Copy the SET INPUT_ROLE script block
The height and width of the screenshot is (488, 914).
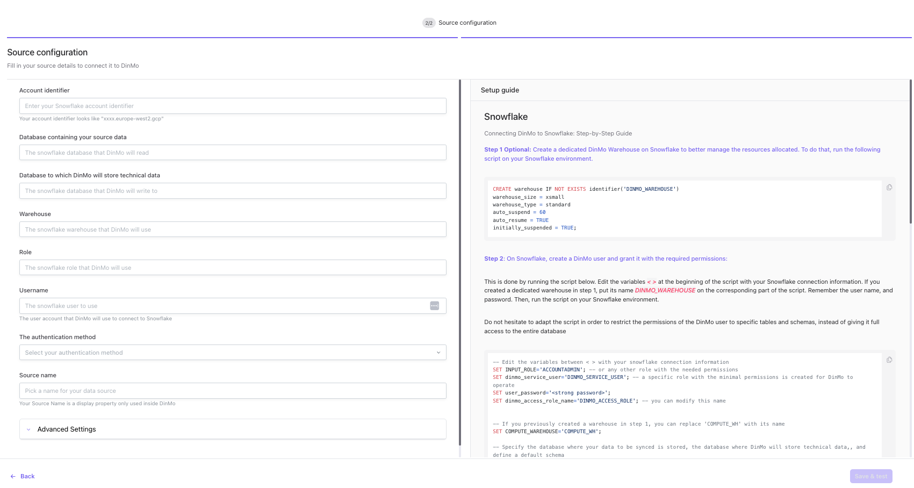pos(889,360)
